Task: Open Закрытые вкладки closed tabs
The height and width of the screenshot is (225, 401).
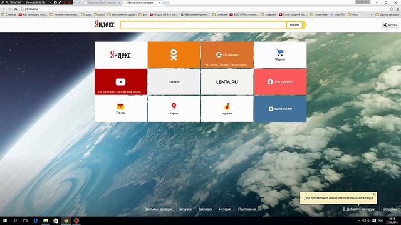Action: [158, 209]
